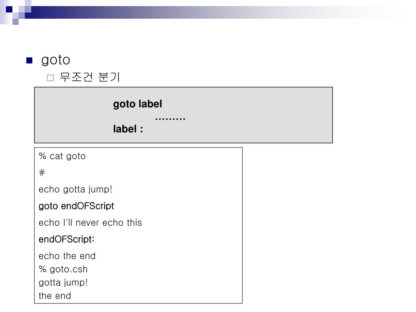
Task: Click the dotted line in the syntax box
Action: pos(170,119)
